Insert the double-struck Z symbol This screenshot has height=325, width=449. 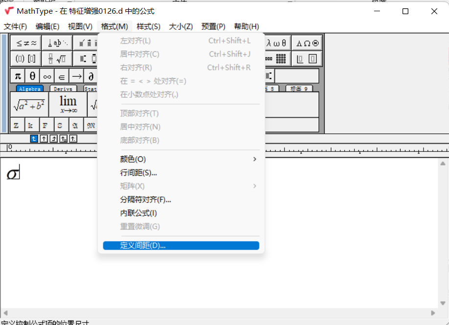click(x=17, y=126)
